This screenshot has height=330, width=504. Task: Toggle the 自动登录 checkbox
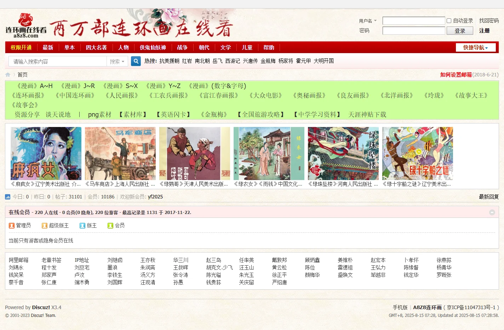coord(449,21)
